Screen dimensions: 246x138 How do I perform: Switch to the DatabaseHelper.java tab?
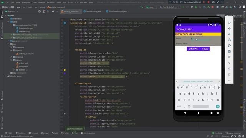click(x=118, y=11)
